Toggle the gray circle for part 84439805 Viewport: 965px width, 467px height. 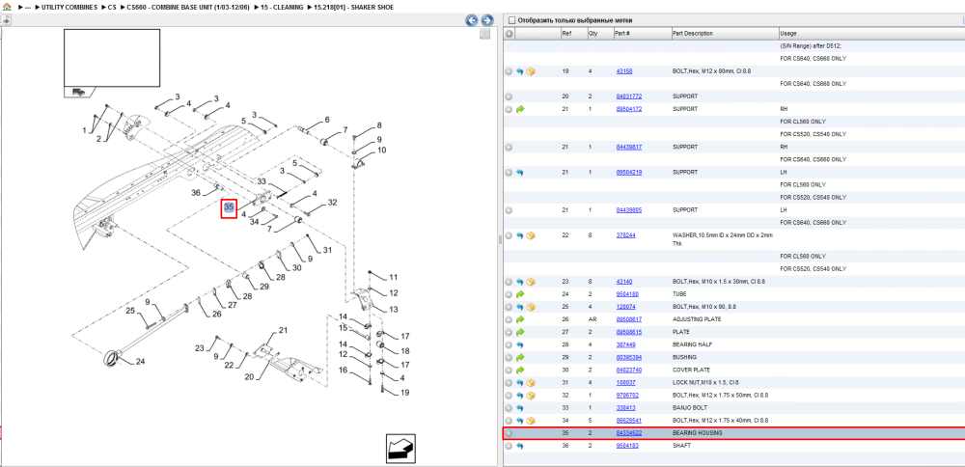pos(509,209)
